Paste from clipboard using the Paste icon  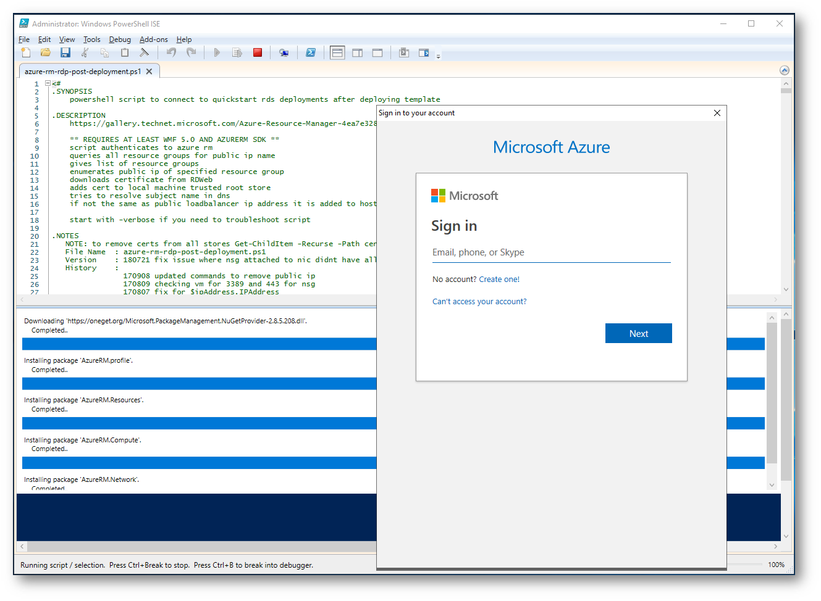click(x=125, y=52)
